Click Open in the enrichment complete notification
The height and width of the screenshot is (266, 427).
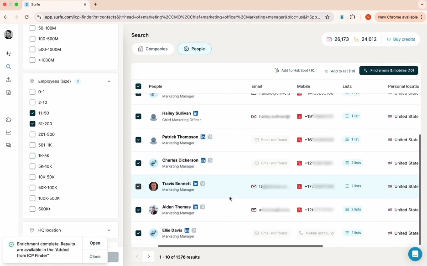click(94, 243)
